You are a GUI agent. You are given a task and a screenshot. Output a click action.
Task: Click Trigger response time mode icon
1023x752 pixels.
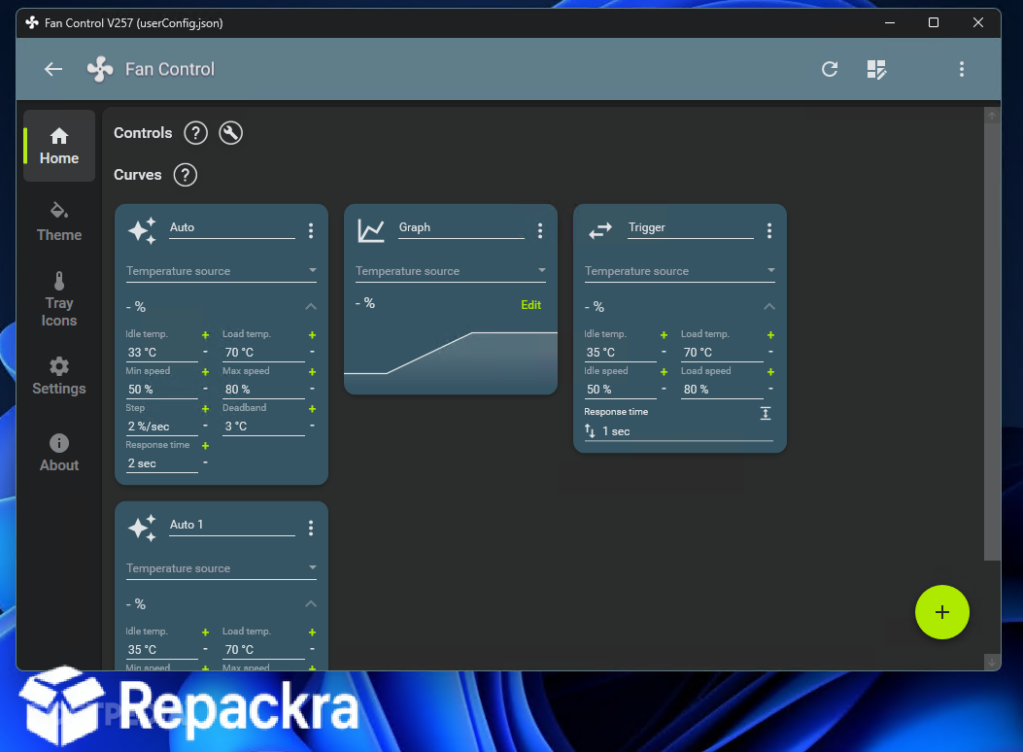766,413
